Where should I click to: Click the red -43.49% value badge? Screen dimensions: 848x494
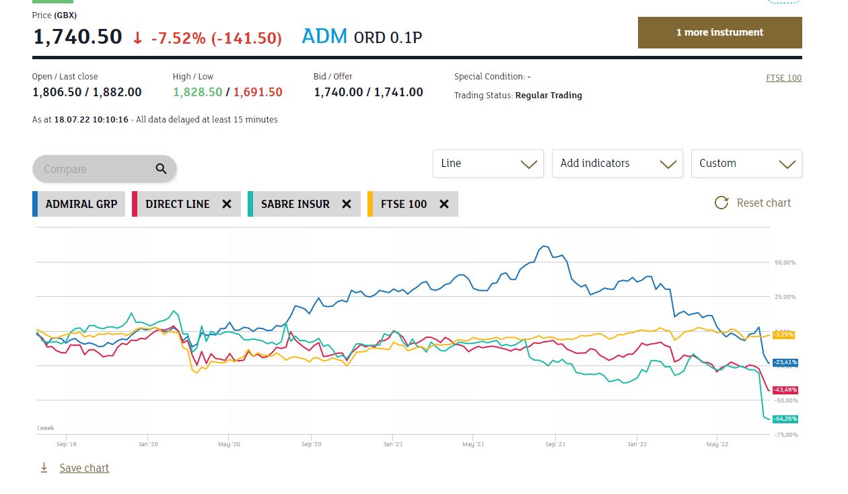(785, 390)
